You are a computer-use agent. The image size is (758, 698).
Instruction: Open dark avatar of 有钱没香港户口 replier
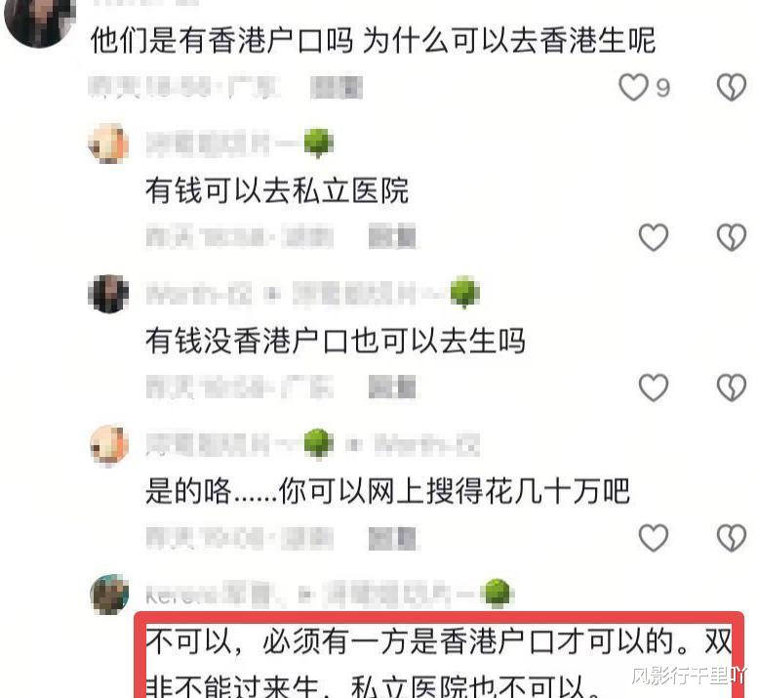click(x=108, y=294)
